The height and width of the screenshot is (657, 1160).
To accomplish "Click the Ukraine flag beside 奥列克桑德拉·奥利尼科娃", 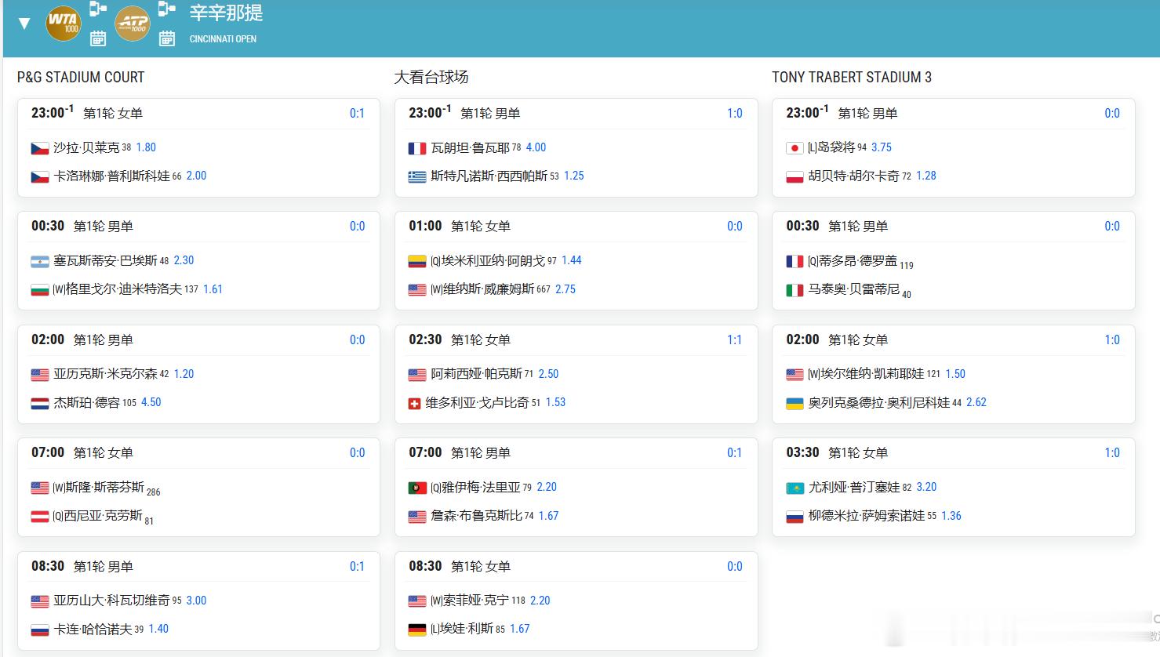I will pos(795,403).
